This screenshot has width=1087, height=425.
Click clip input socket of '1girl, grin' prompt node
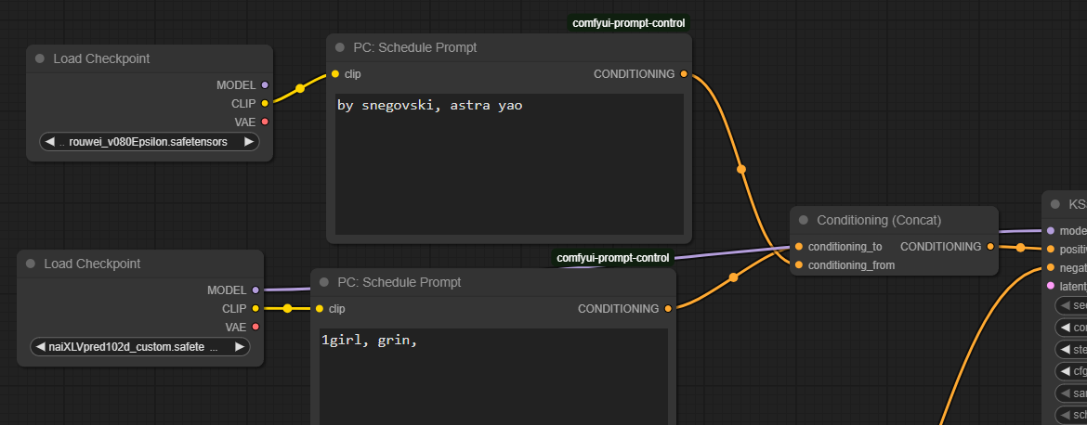pos(320,309)
